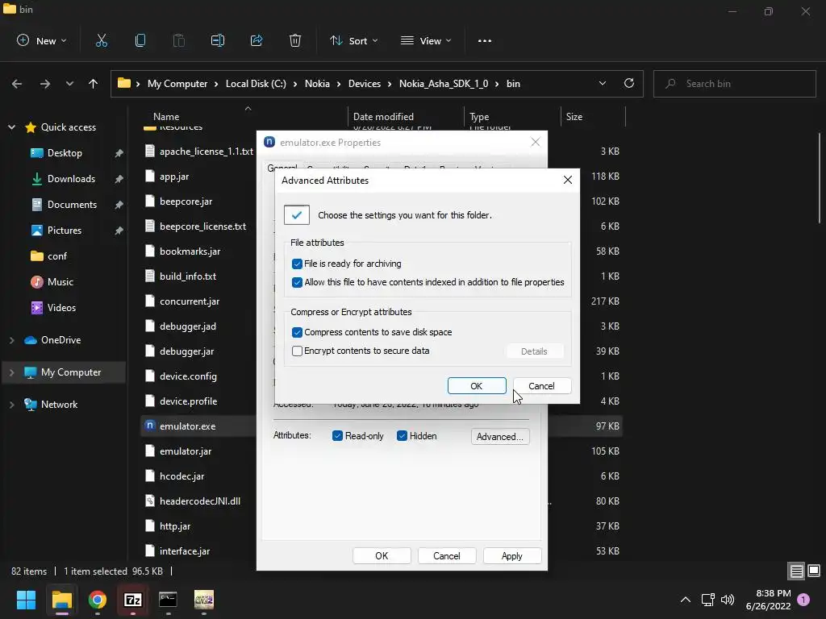
Task: Click Local Disk (C:) breadcrumb
Action: pyautogui.click(x=256, y=84)
